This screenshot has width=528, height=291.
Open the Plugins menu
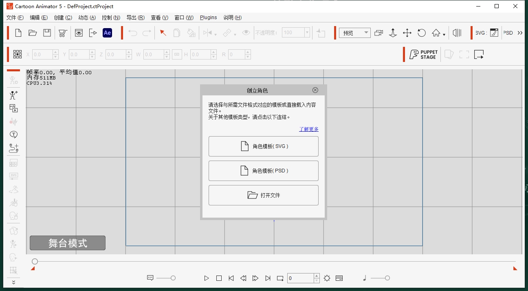pyautogui.click(x=208, y=18)
